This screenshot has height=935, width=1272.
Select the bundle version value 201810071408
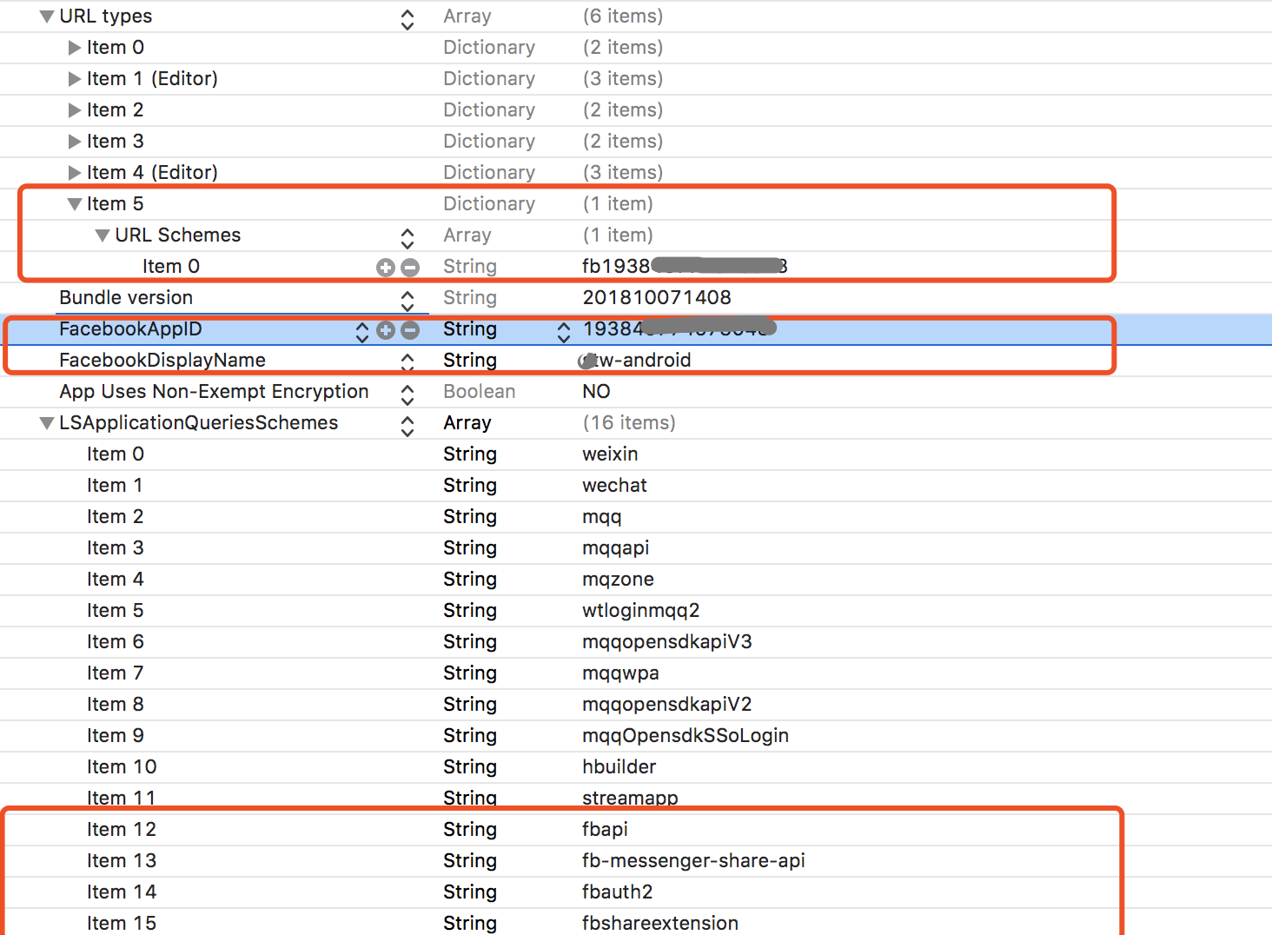pyautogui.click(x=657, y=298)
